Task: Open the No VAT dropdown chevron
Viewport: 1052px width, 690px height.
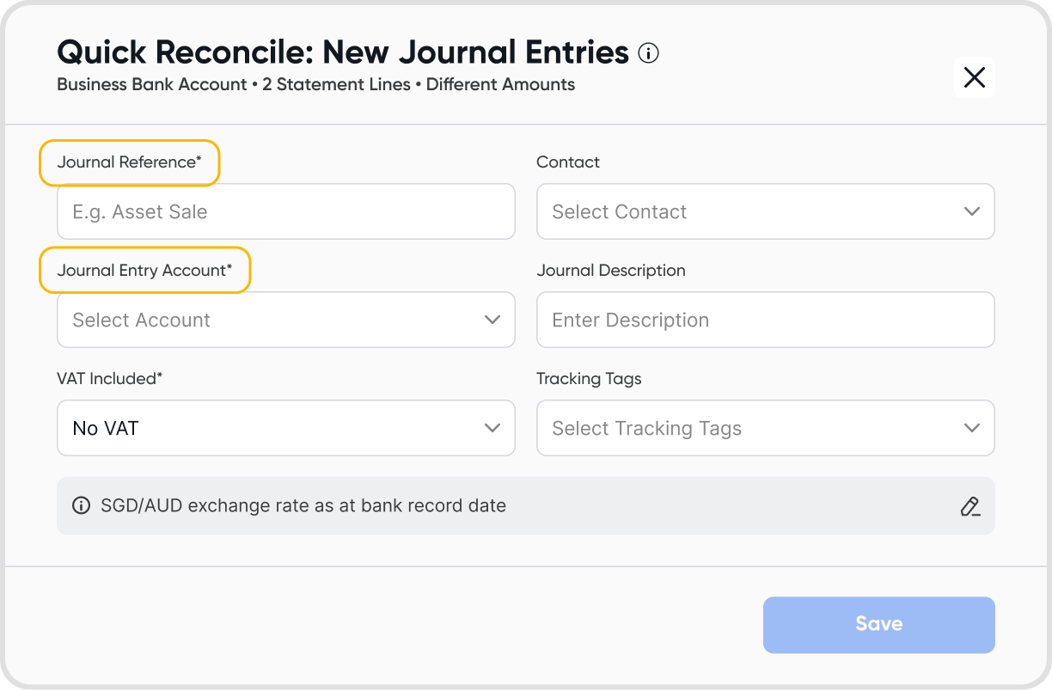Action: [492, 428]
